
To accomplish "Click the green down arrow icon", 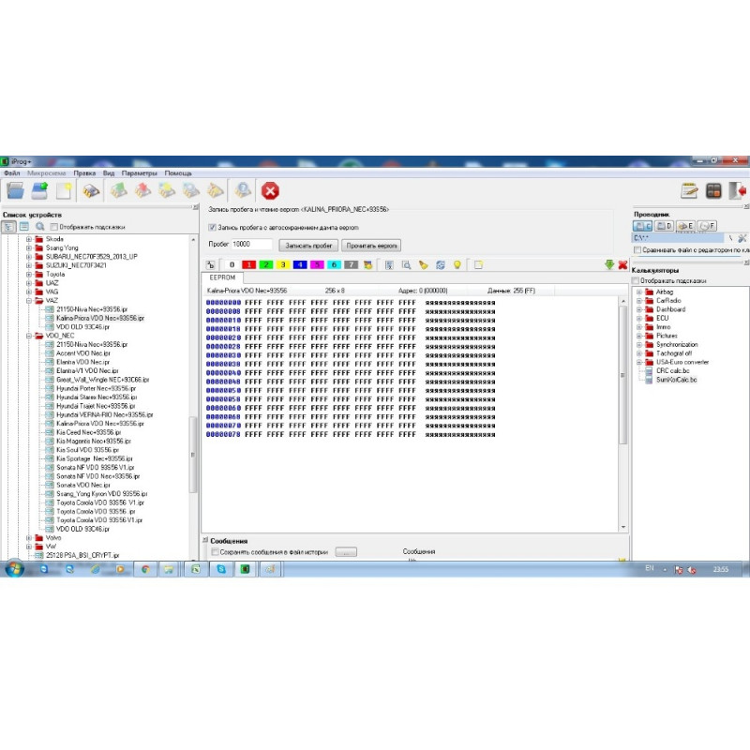I will click(x=609, y=265).
